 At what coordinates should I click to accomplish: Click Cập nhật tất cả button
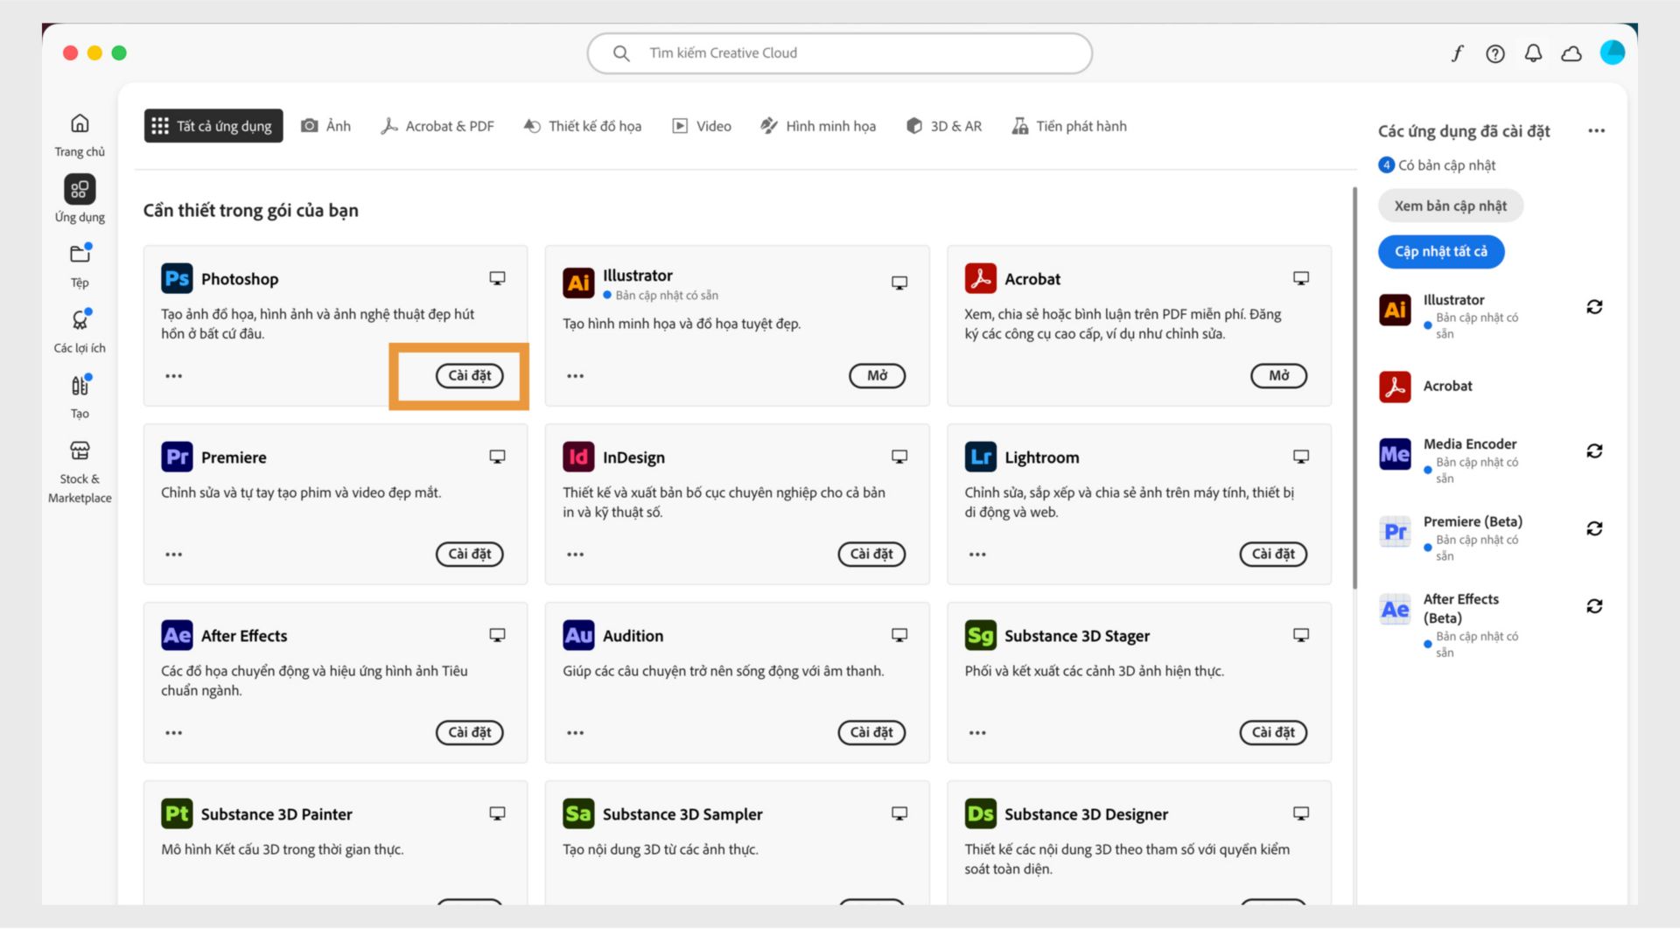[x=1440, y=252]
